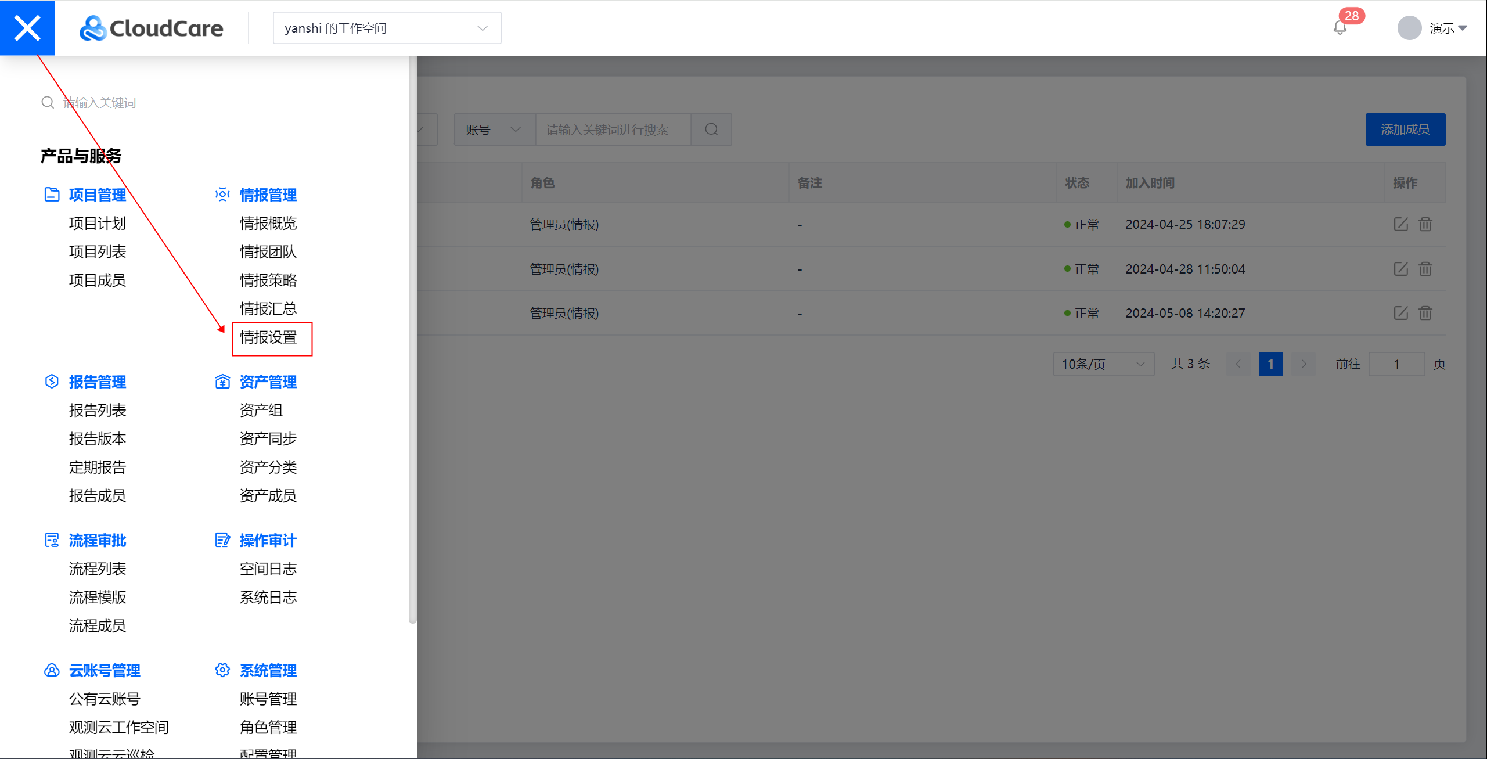The height and width of the screenshot is (759, 1487).
Task: Go to 情报策略 page
Action: tap(268, 280)
